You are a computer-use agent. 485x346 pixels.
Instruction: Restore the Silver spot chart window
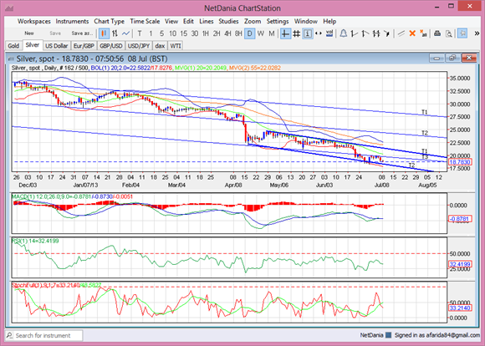[x=453, y=59]
